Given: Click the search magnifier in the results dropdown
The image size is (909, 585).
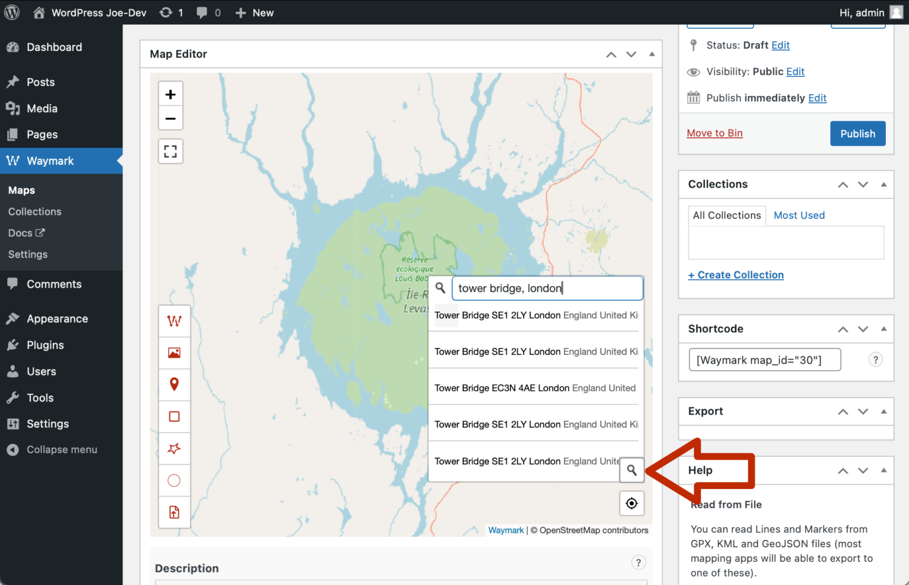Looking at the screenshot, I should 631,470.
